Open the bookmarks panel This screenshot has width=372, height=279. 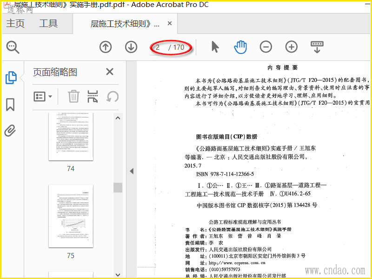(10, 105)
